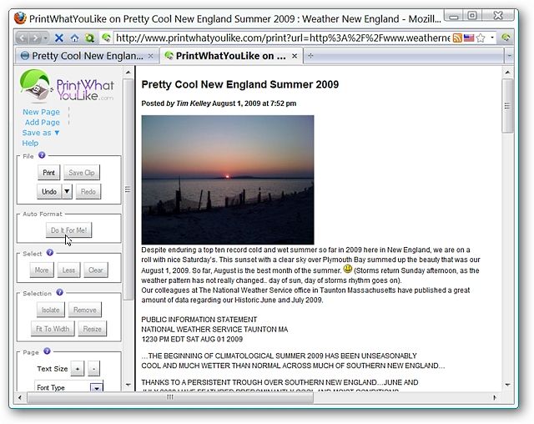Click the site favicon in address bar
This screenshot has height=424, width=534.
[106, 38]
